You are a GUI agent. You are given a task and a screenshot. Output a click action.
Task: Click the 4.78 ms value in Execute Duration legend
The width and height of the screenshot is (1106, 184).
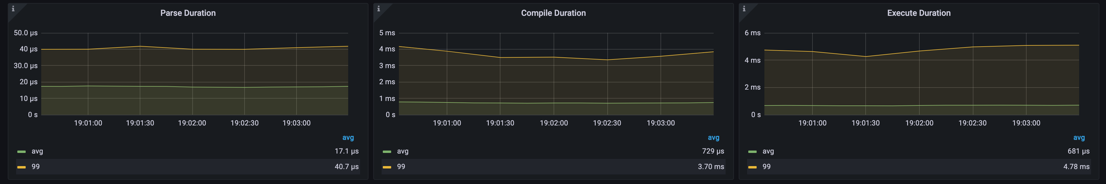click(1076, 167)
